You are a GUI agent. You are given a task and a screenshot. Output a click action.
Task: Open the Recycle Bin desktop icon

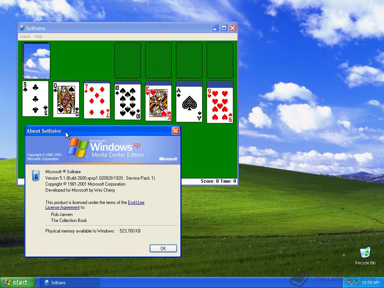pos(365,256)
